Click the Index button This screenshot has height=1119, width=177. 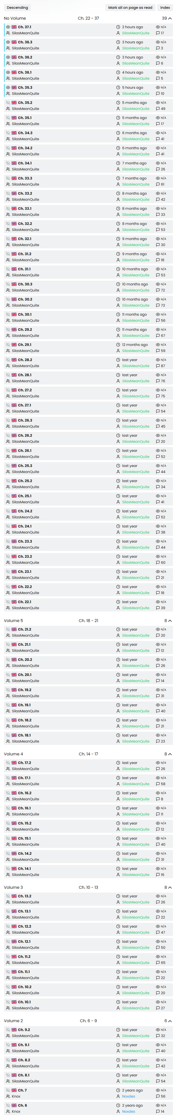(165, 7)
